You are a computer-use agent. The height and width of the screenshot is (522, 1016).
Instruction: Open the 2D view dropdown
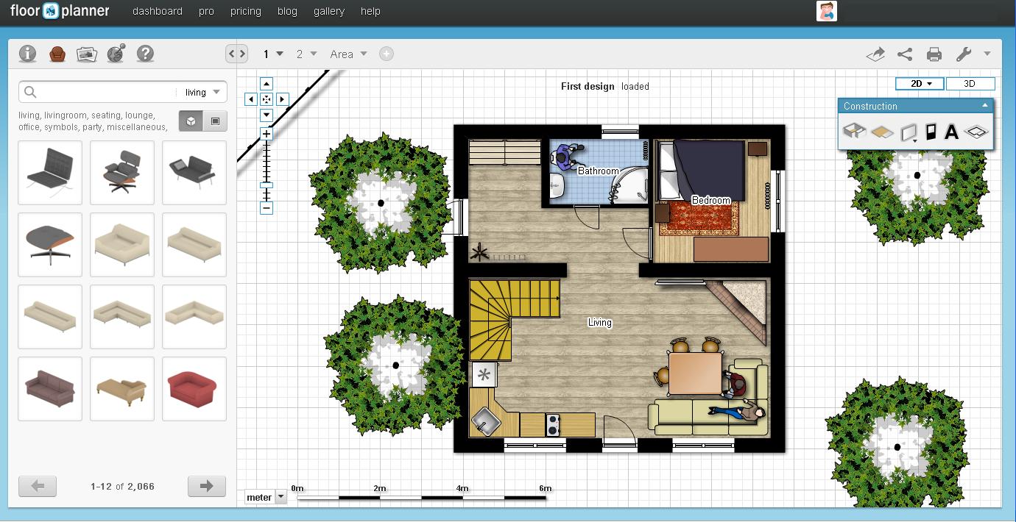(x=921, y=84)
